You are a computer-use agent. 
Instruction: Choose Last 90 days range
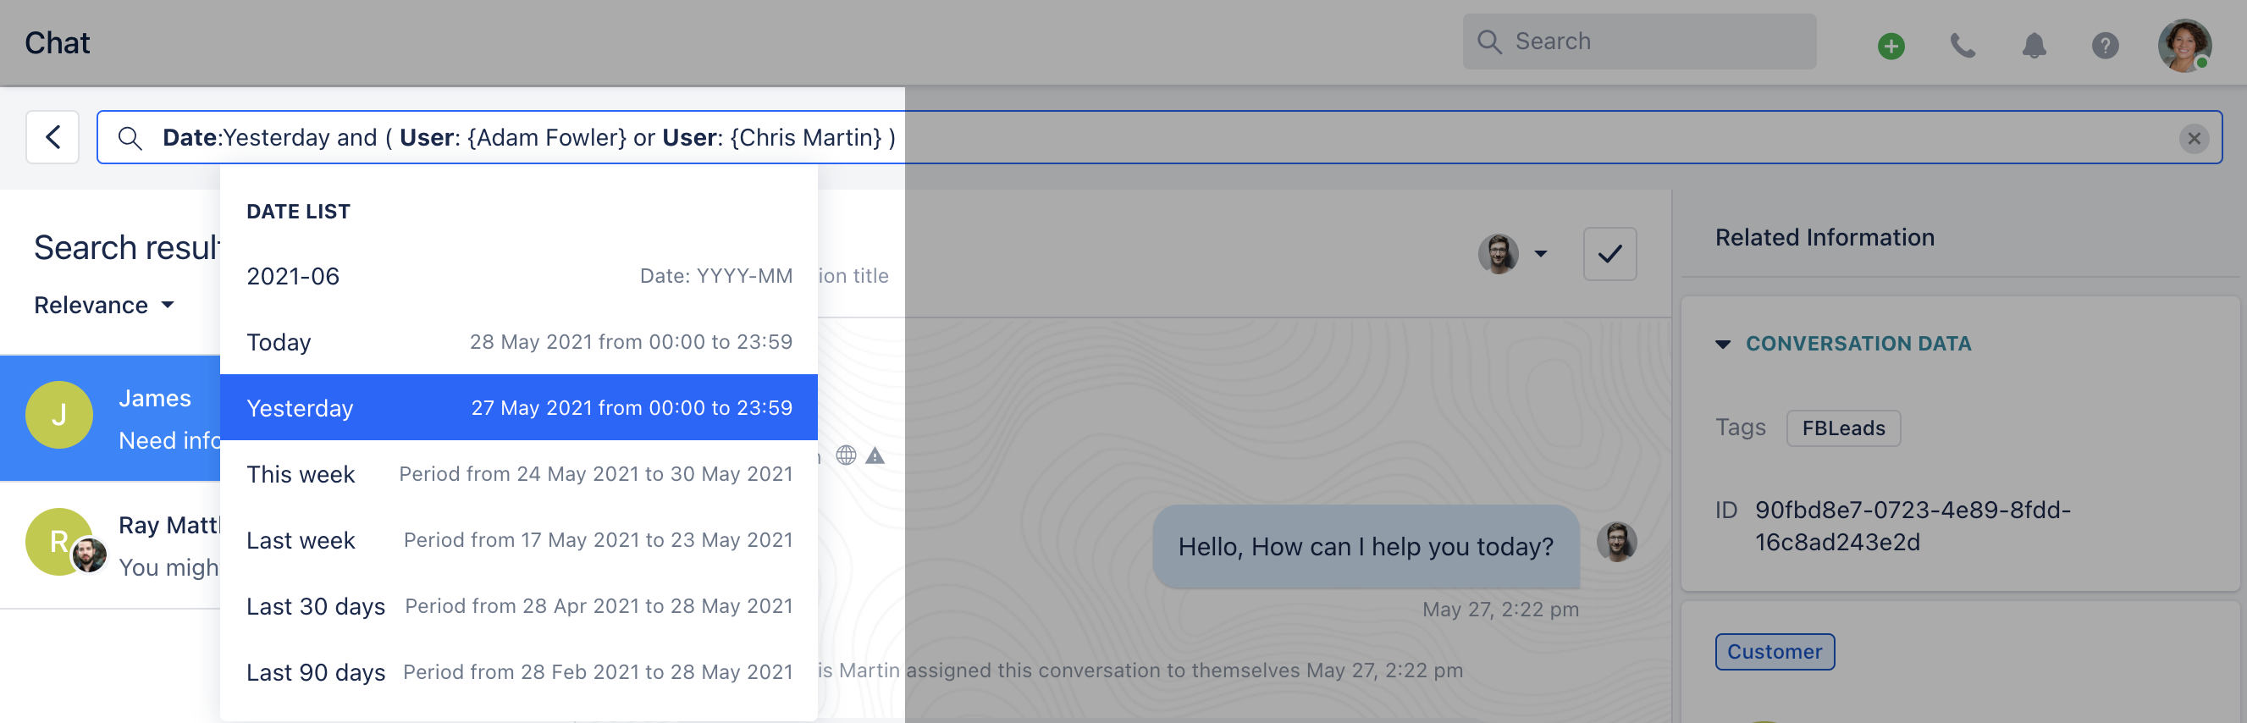519,672
